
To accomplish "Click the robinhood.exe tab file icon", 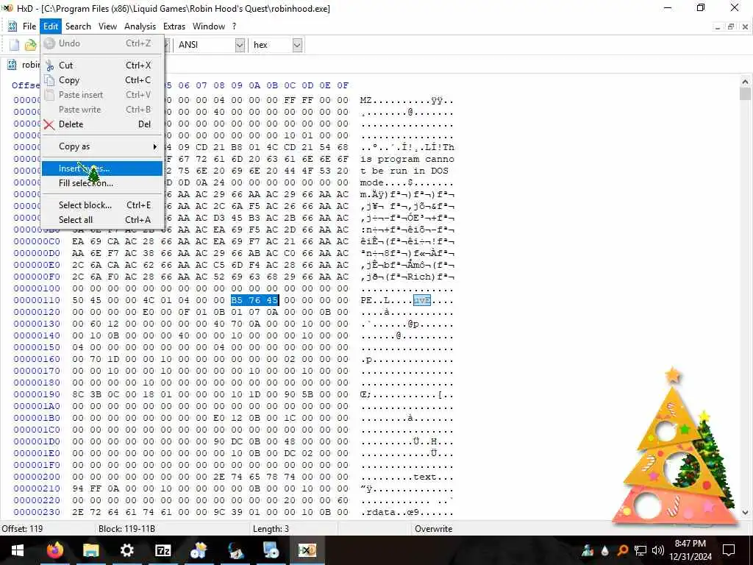I will coord(12,65).
